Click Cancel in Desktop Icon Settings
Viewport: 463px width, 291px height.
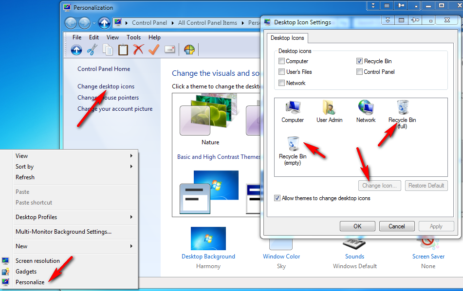pos(397,226)
